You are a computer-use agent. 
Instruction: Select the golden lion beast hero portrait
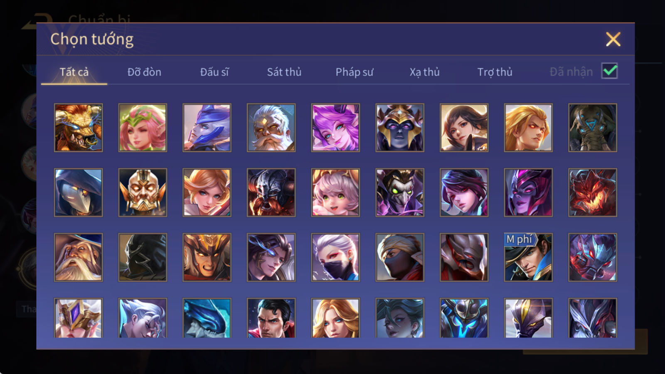tap(78, 128)
